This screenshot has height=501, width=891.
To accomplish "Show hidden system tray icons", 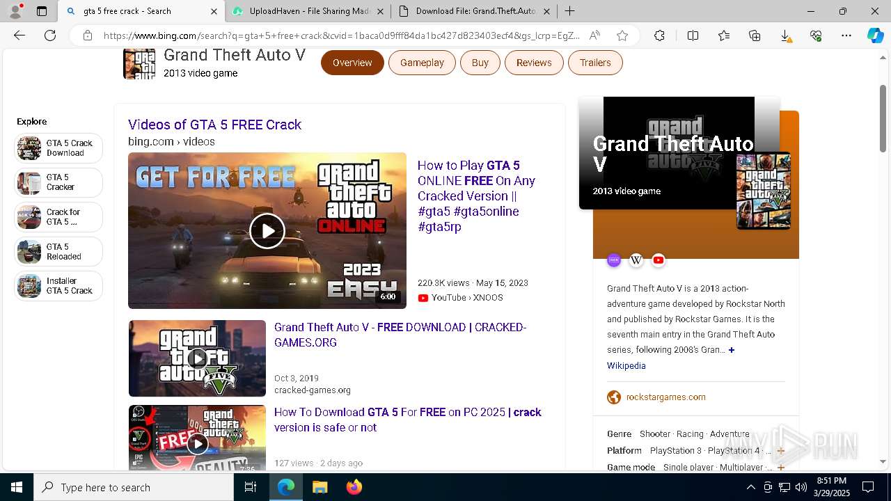I will coord(750,487).
